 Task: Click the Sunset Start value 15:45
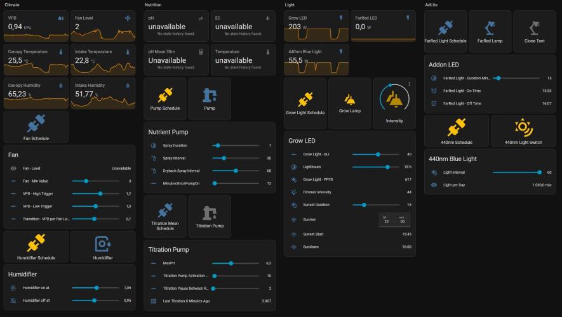tap(406, 235)
